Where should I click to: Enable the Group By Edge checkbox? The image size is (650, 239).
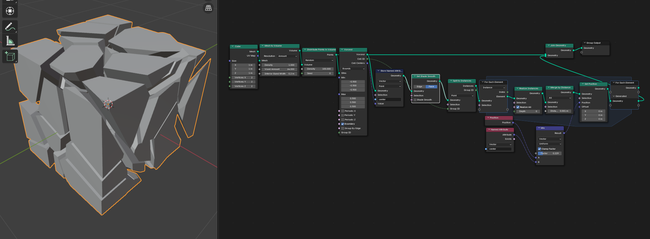pos(343,128)
